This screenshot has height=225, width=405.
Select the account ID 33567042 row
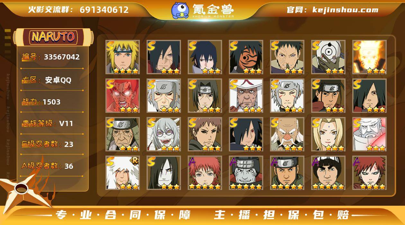pos(51,57)
